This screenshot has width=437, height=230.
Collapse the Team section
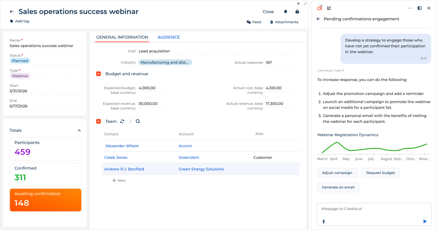pyautogui.click(x=98, y=121)
